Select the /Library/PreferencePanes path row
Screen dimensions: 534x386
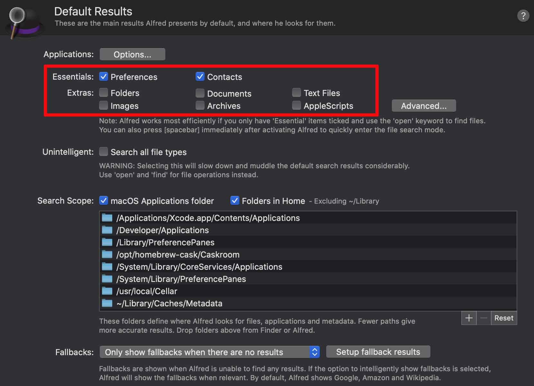[308, 242]
